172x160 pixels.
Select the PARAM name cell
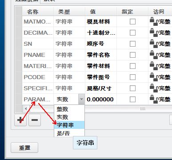38,99
